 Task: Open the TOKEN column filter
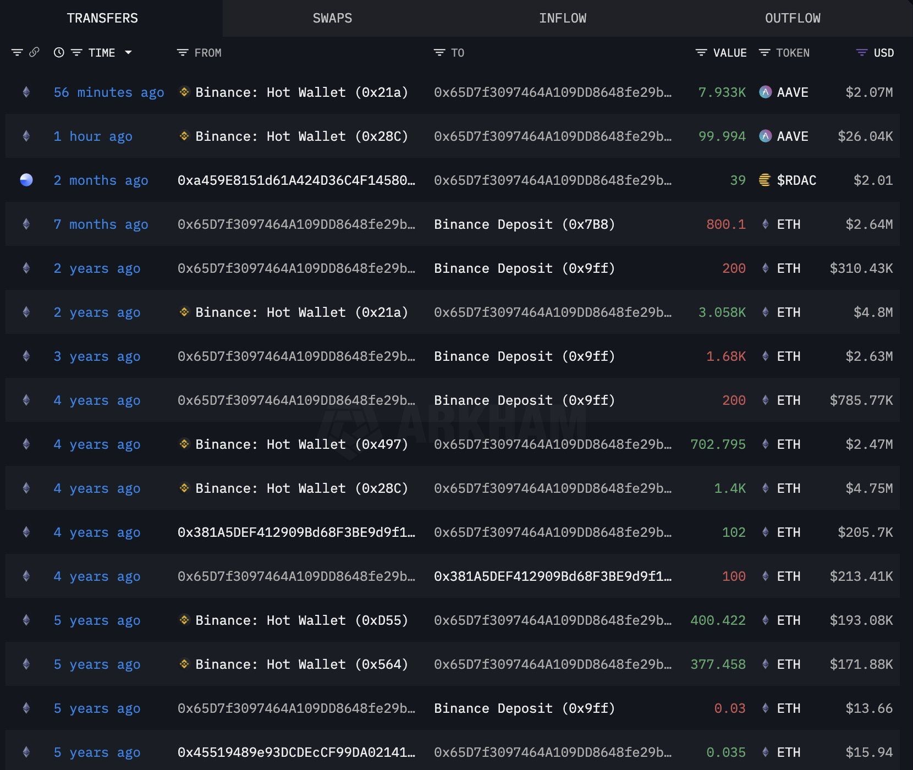[765, 53]
